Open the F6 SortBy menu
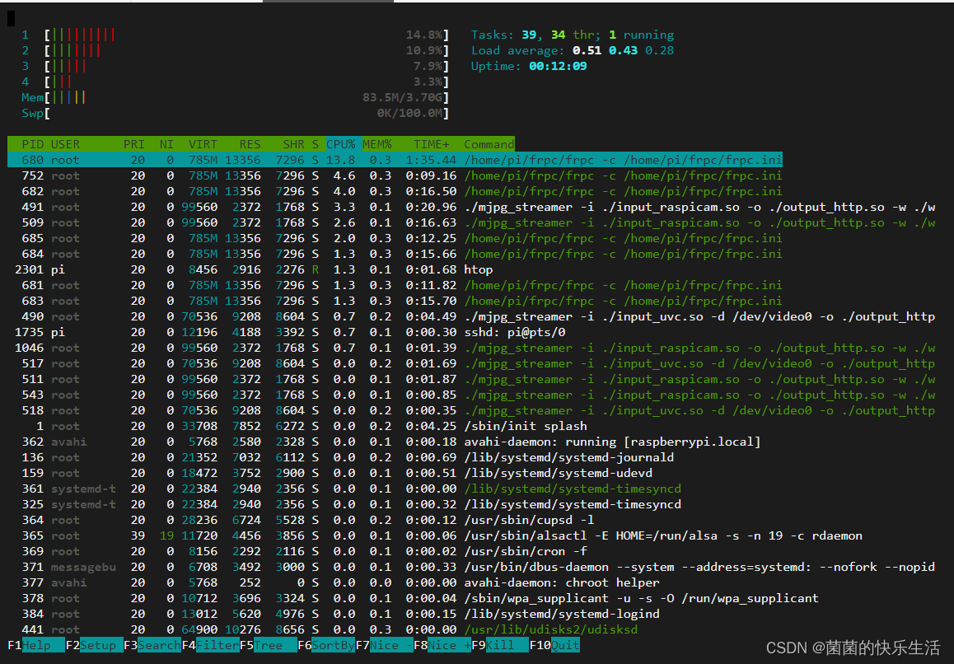 coord(326,645)
